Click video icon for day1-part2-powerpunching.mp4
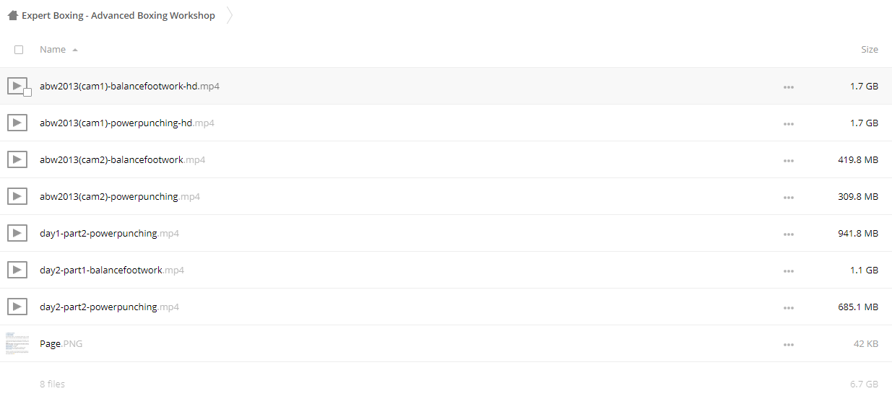Image resolution: width=892 pixels, height=409 pixels. [x=17, y=233]
